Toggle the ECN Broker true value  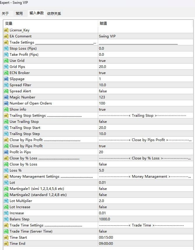[102, 73]
